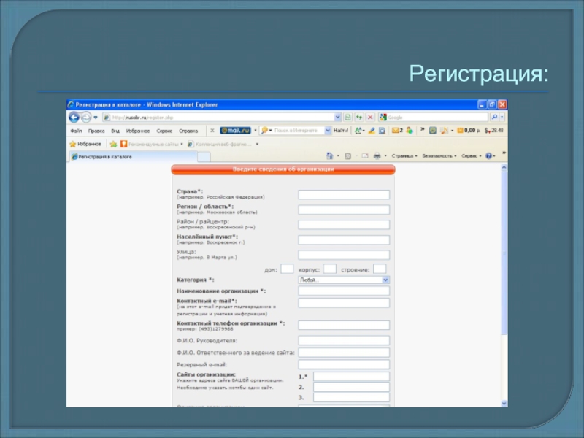
Task: Open the Файл menu
Action: tap(76, 131)
